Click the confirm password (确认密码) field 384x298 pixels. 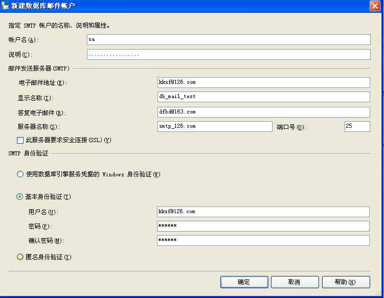tap(263, 240)
